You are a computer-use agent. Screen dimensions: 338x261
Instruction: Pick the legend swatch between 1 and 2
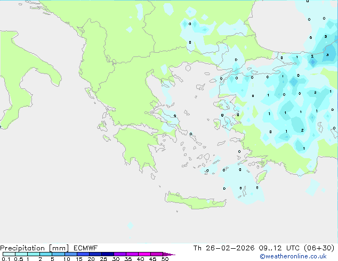tap(34, 254)
